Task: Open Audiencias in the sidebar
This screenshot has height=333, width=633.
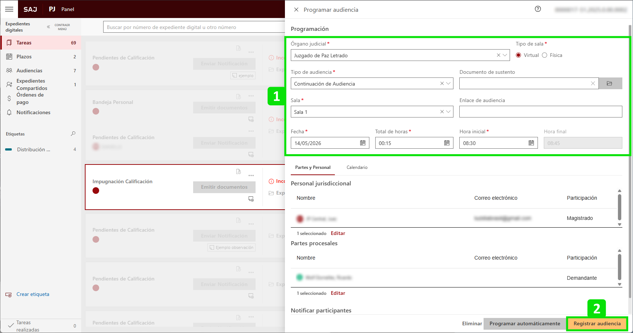Action: [29, 70]
